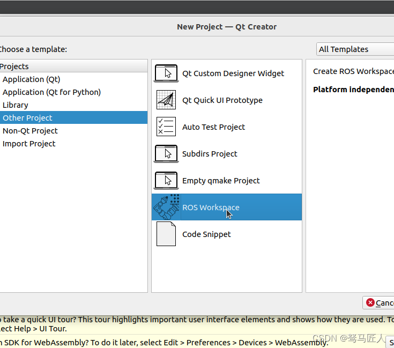
Task: Click the red X icon on Cancel
Action: coord(370,302)
